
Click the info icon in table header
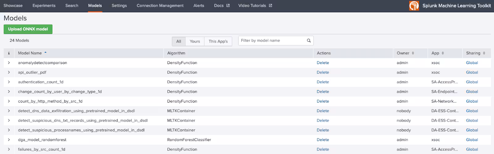click(9, 53)
